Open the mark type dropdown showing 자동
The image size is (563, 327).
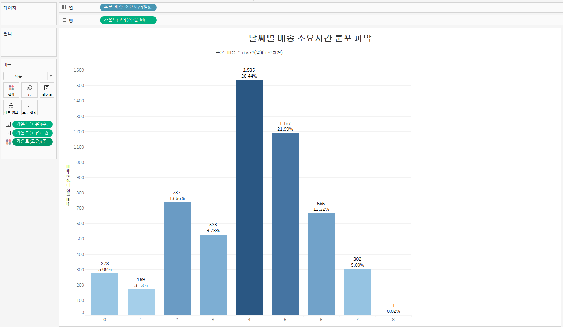[x=29, y=76]
